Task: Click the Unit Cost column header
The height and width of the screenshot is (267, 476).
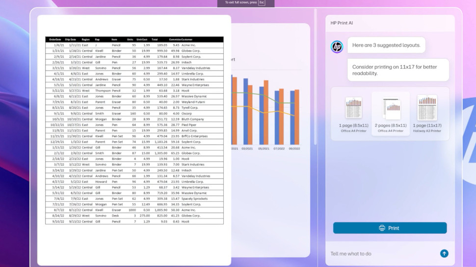Action: tap(142, 39)
